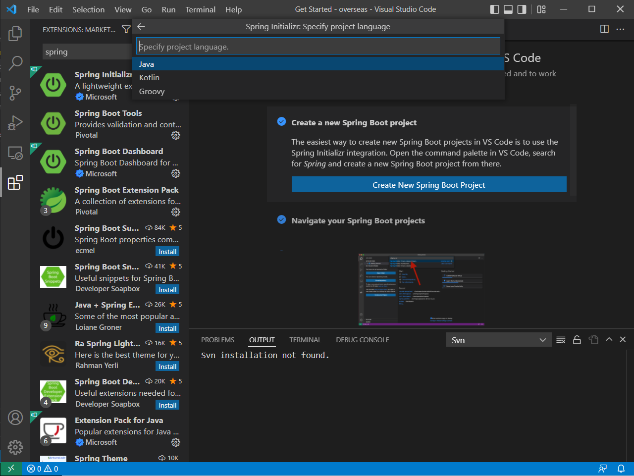The width and height of the screenshot is (634, 476).
Task: Open Spring Boot Tools extension entry
Action: 109,124
